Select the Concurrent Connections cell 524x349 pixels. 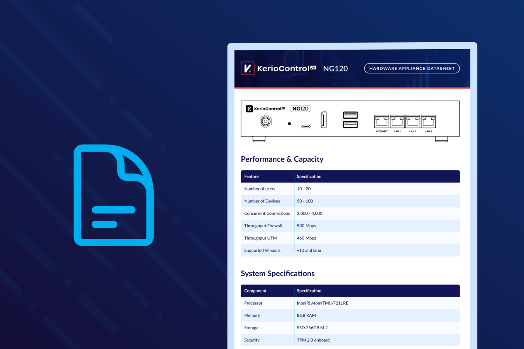267,214
